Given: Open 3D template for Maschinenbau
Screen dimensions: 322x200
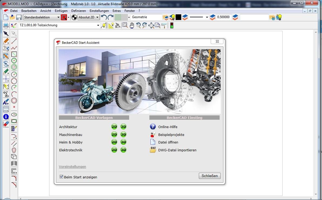Looking at the screenshot, I should coord(123,135).
